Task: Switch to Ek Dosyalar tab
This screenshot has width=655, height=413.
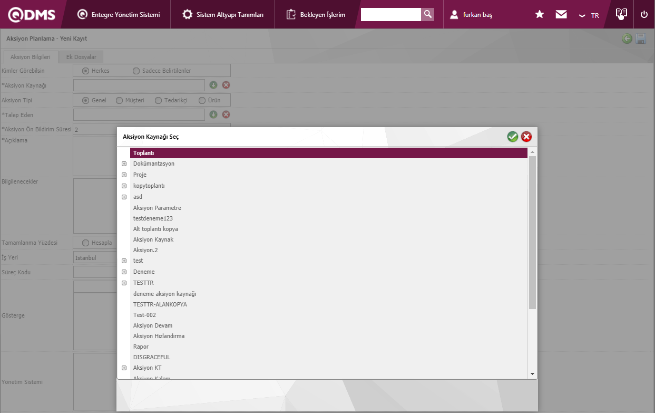Action: click(x=81, y=57)
